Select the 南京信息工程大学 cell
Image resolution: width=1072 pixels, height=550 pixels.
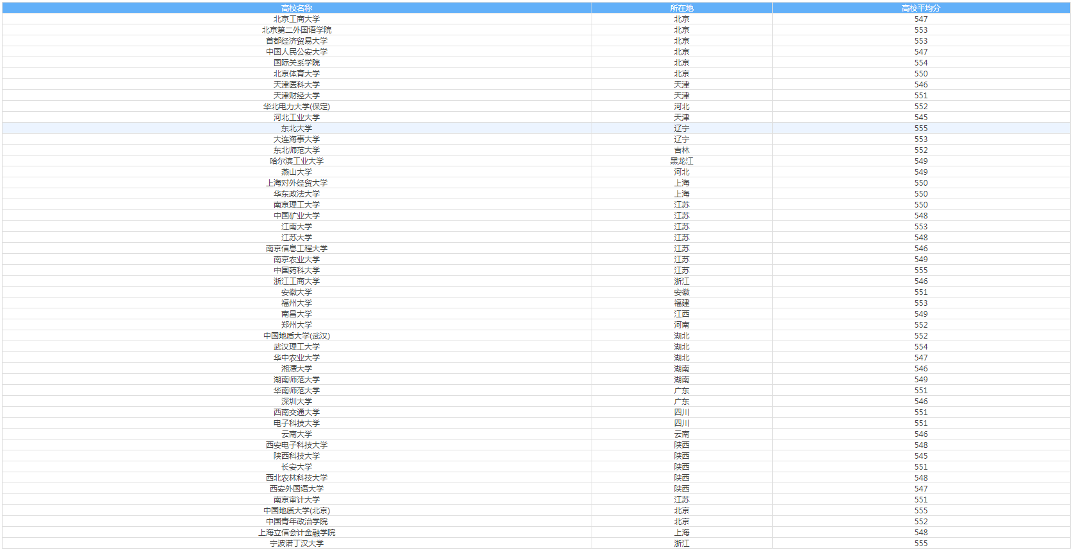point(297,249)
